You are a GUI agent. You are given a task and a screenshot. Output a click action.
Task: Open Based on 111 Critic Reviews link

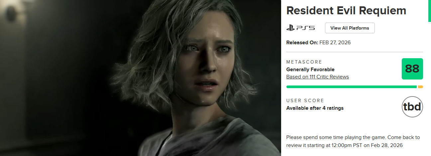pos(317,77)
